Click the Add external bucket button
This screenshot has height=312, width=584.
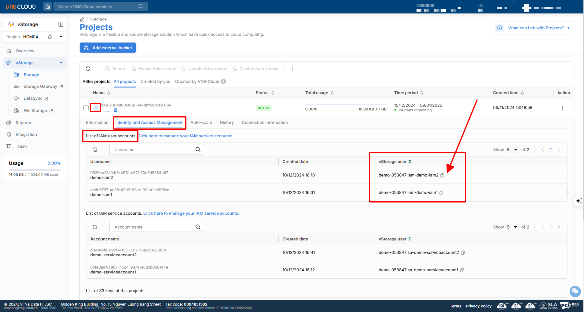pyautogui.click(x=108, y=48)
